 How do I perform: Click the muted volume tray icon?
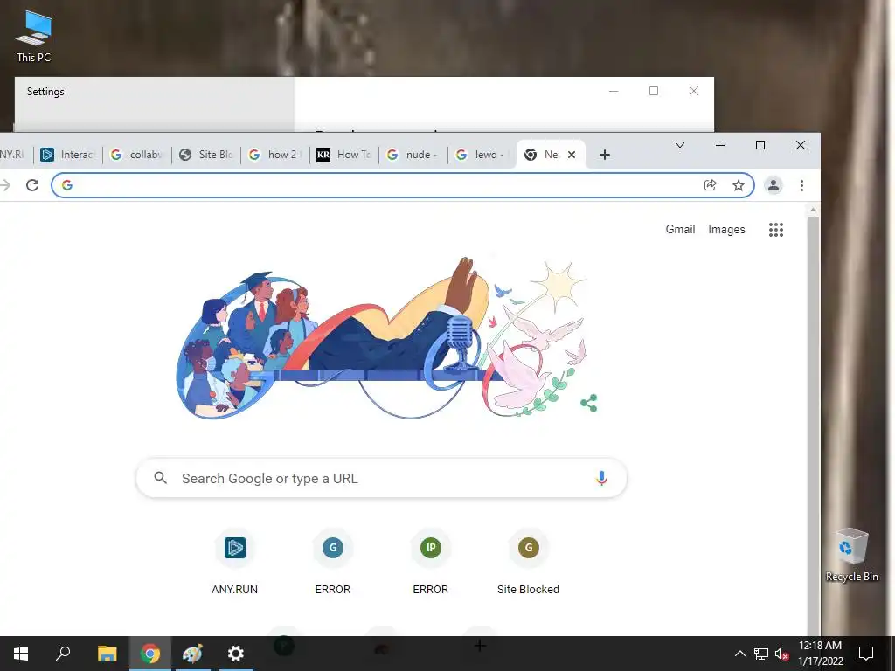click(x=781, y=654)
